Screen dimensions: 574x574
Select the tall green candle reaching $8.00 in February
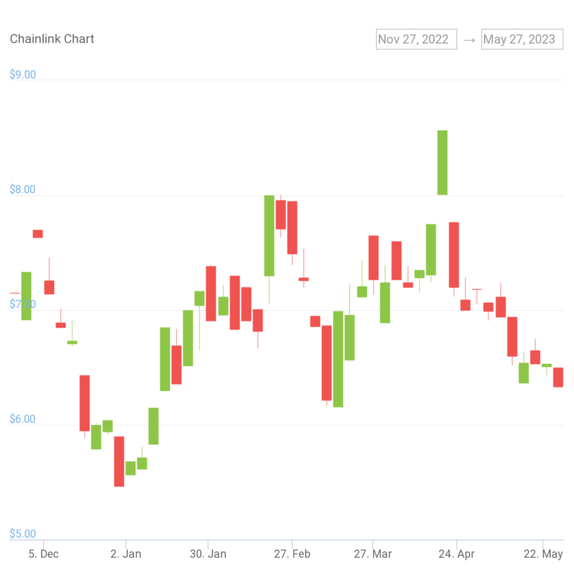(269, 236)
